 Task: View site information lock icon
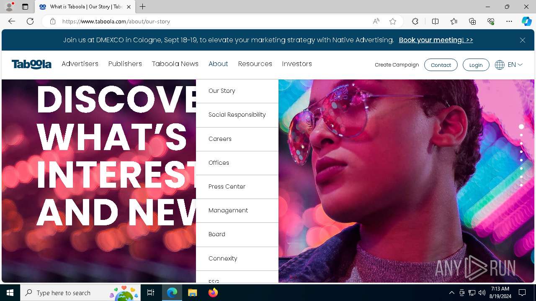click(x=53, y=21)
